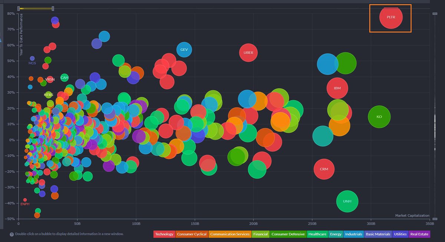Click bottom handle of vertical range slider
The width and height of the screenshot is (445, 242).
tap(435, 218)
